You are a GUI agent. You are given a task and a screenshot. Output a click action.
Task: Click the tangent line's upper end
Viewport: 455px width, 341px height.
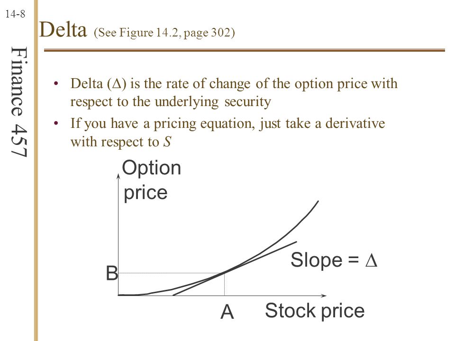tap(295, 242)
